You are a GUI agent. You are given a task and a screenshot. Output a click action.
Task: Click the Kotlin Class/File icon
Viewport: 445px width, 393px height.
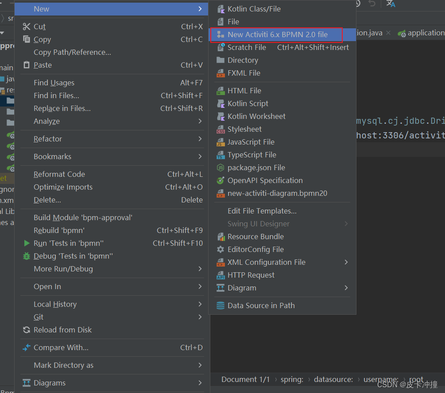click(221, 9)
